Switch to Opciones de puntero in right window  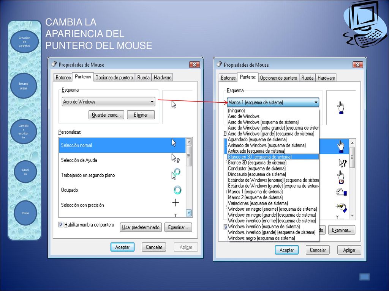click(x=278, y=78)
